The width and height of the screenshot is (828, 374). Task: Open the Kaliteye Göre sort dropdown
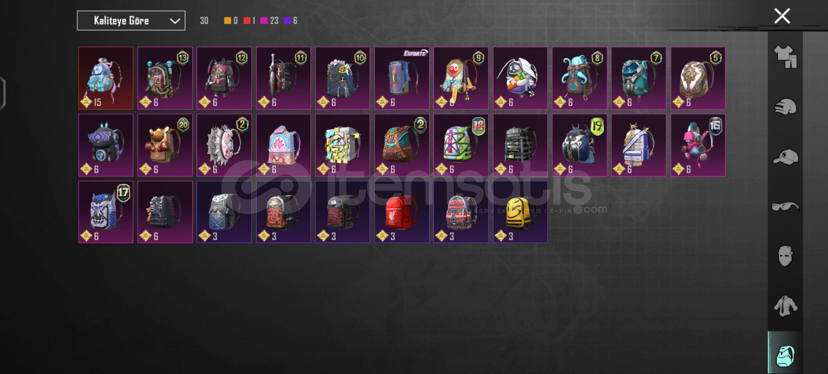(x=131, y=21)
